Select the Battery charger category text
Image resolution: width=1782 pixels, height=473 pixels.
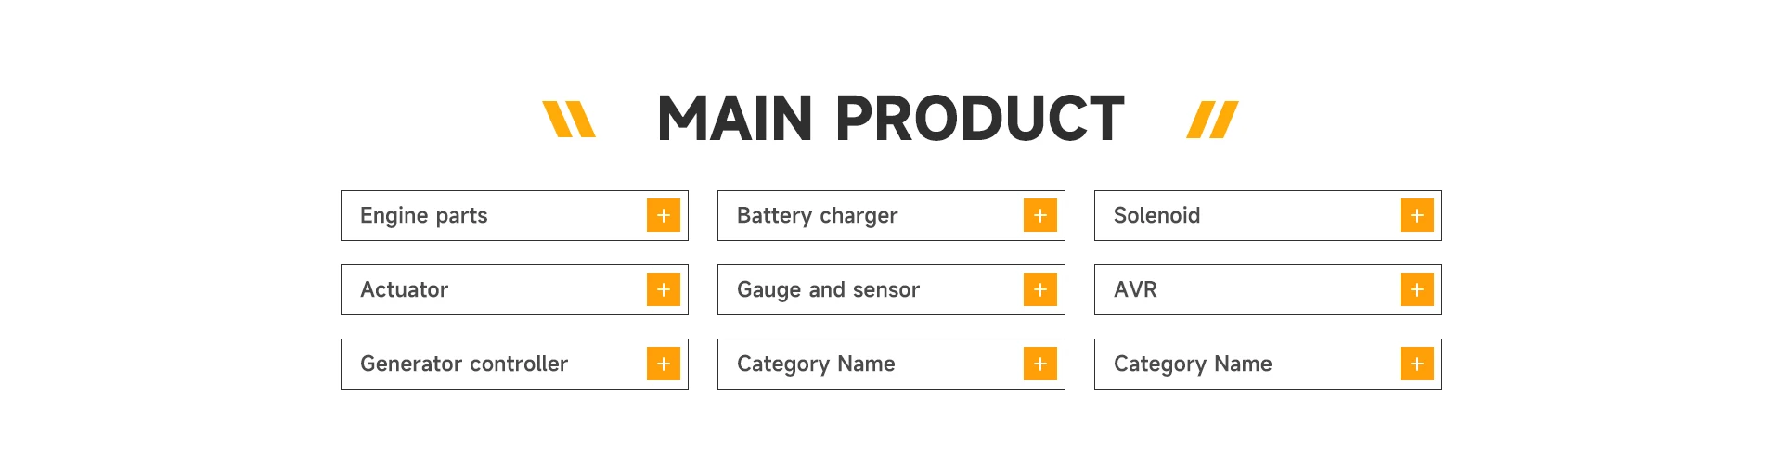click(x=817, y=215)
